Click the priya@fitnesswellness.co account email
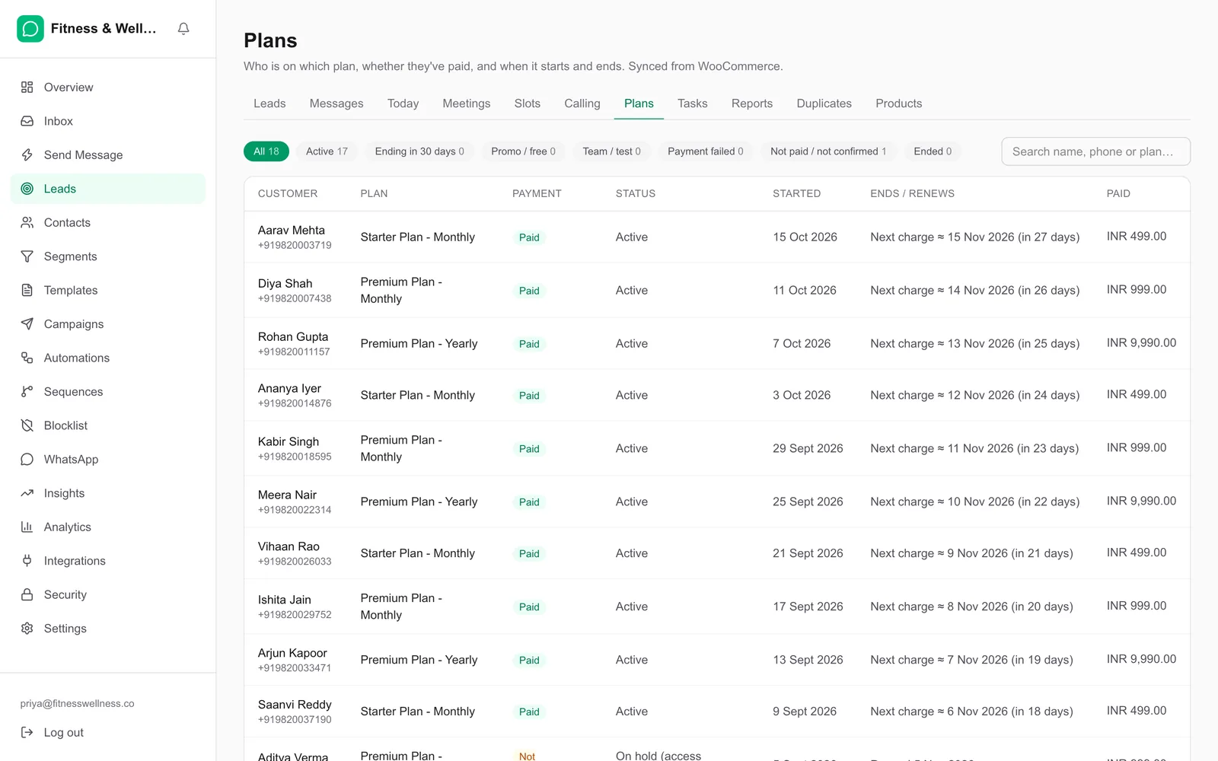 77,704
